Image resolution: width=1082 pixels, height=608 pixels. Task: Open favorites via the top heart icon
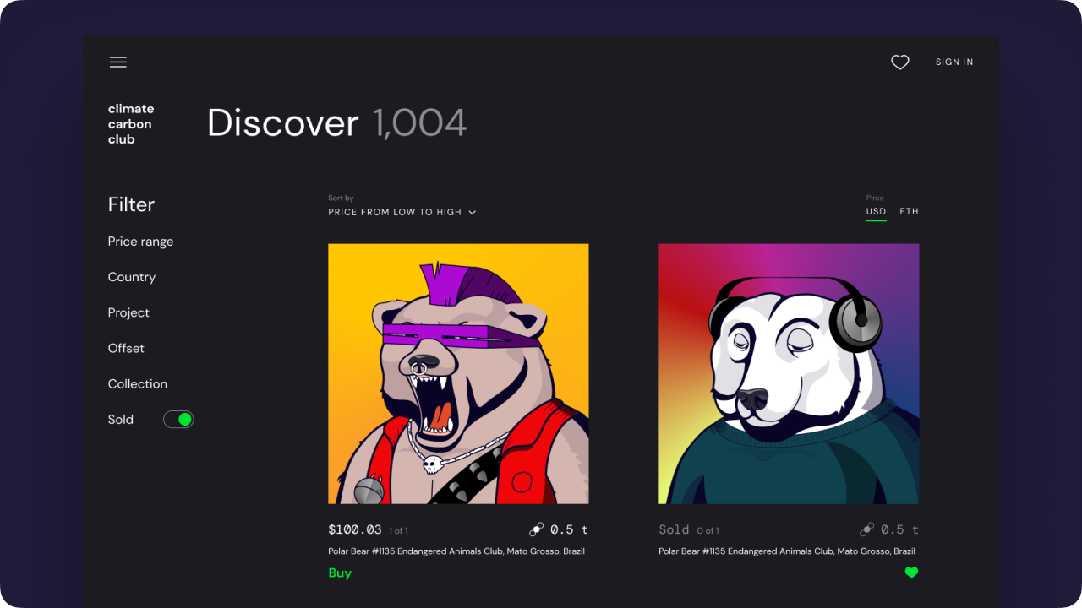click(x=900, y=62)
